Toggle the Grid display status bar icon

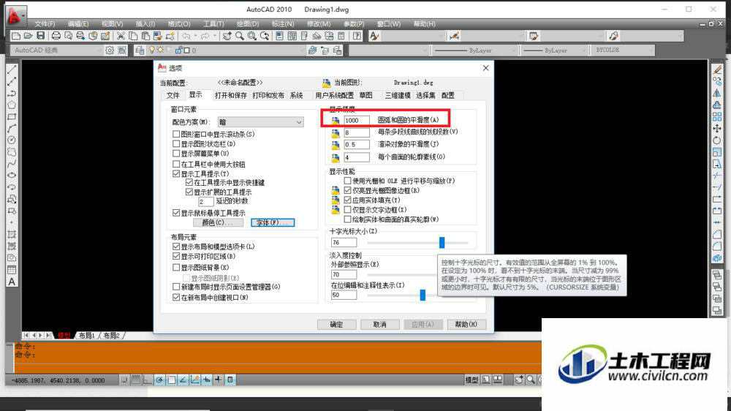136,380
